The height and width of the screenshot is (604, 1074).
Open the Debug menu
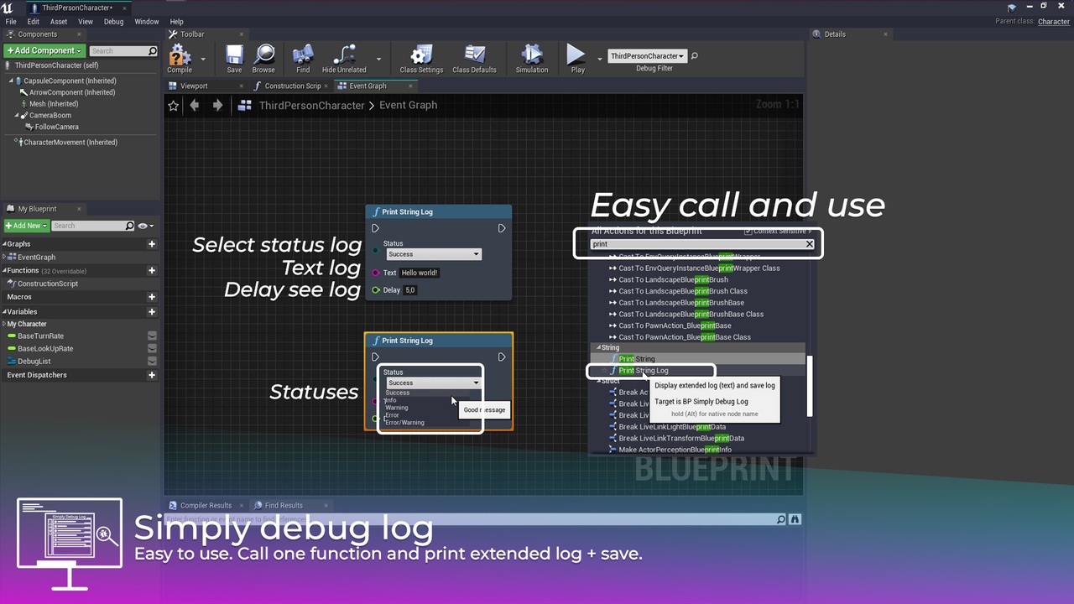pyautogui.click(x=113, y=22)
